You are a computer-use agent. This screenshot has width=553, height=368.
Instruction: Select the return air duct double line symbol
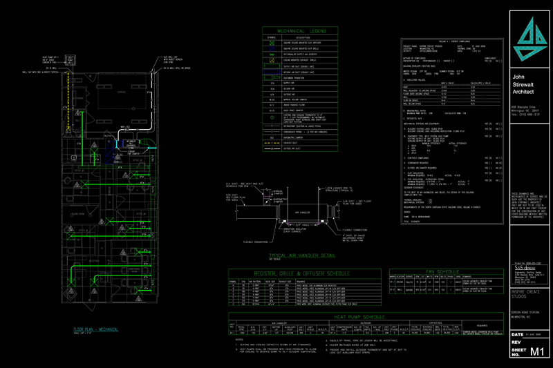(271, 71)
